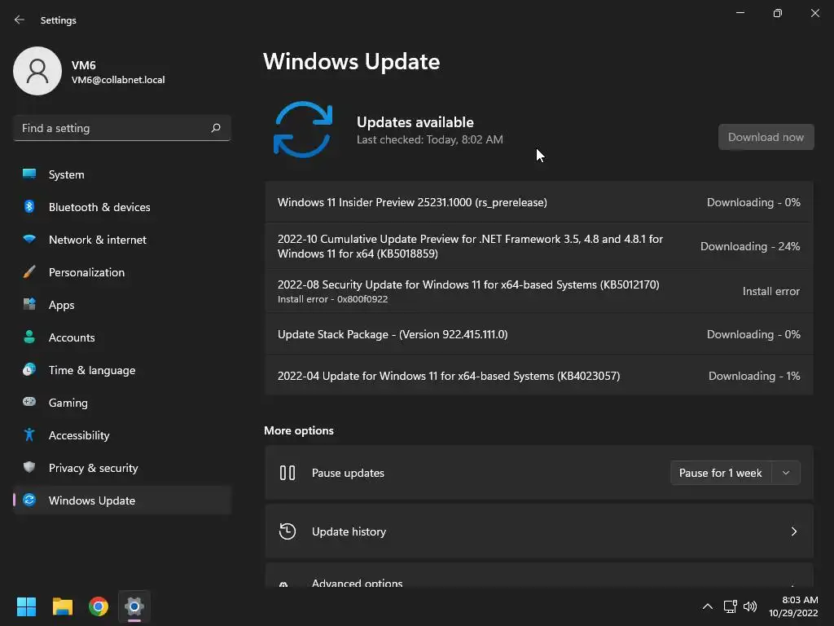
Task: Open Apps settings
Action: coord(122,305)
